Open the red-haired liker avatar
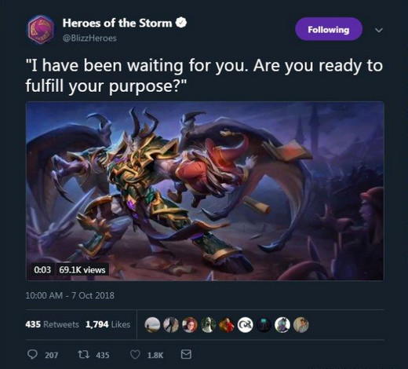Screen dimensions: 408x369 pyautogui.click(x=189, y=325)
